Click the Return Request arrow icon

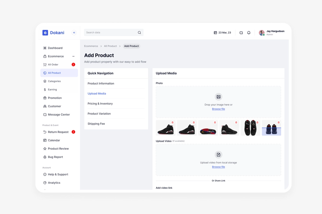(x=45, y=132)
